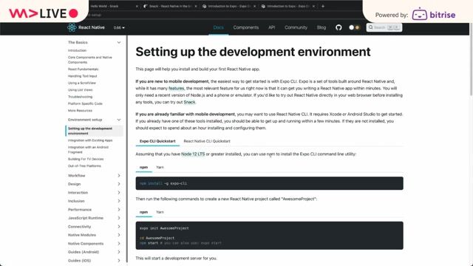Toggle the dark mode switch
Image resolution: width=473 pixels, height=266 pixels.
pos(354,27)
